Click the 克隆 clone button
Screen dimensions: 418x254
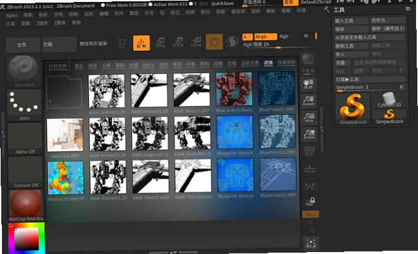point(343,63)
